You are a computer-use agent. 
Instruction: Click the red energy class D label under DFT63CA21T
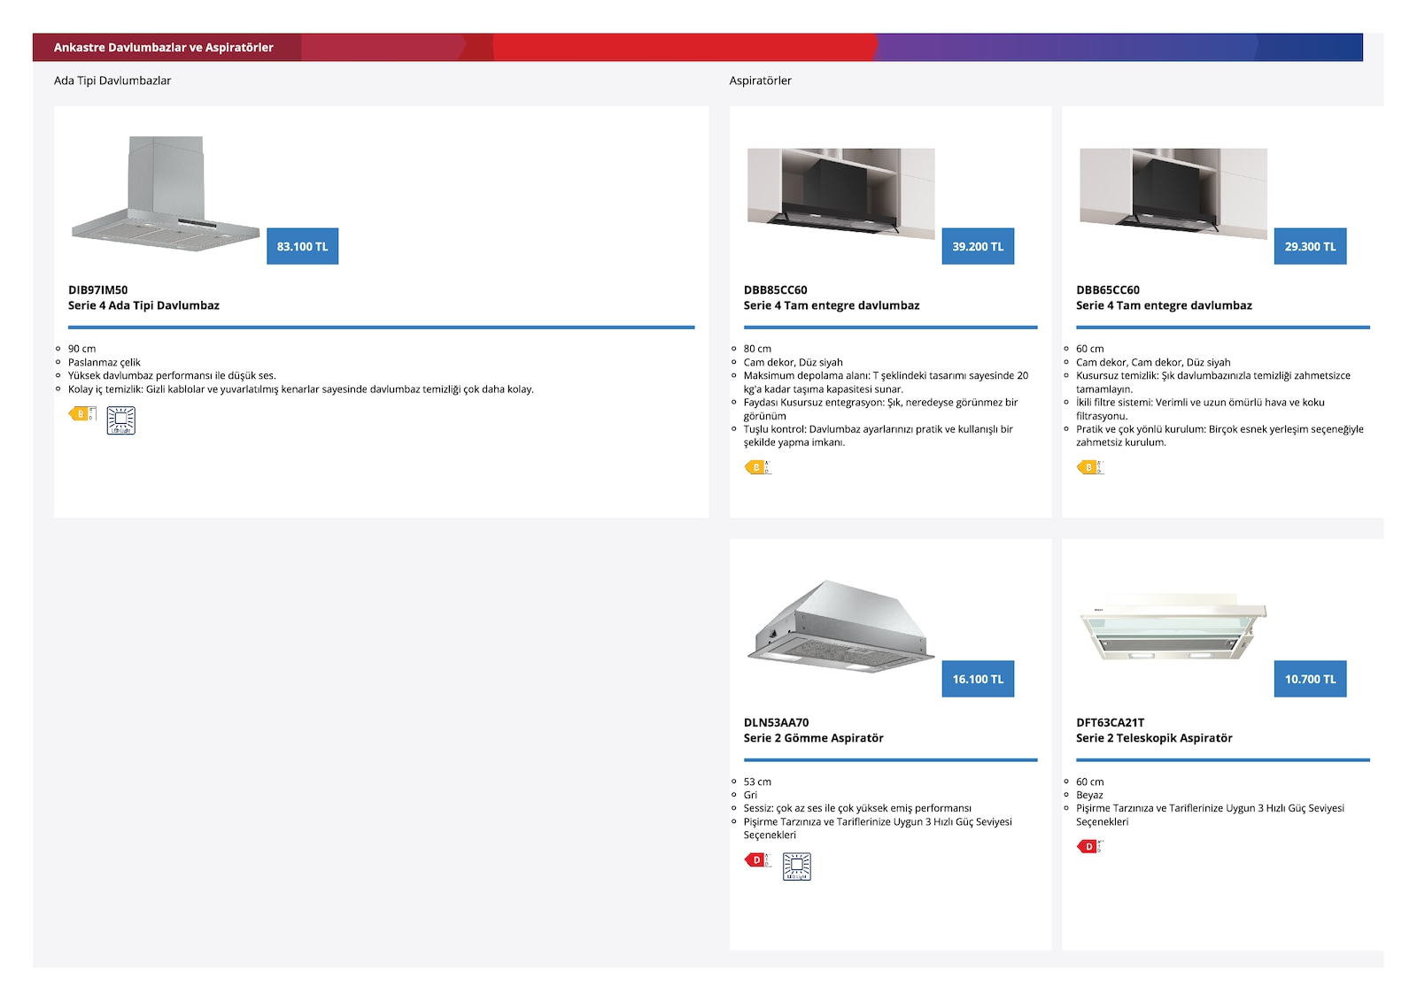pyautogui.click(x=1090, y=847)
